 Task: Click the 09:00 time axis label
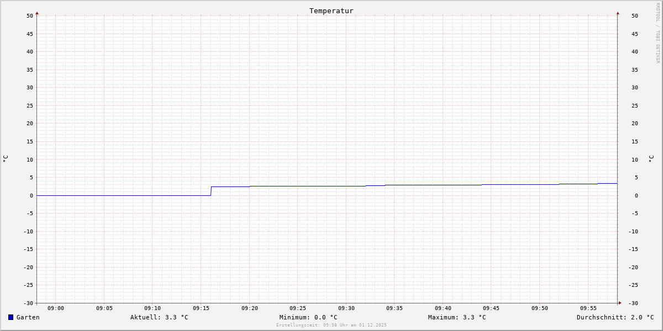tap(56, 308)
